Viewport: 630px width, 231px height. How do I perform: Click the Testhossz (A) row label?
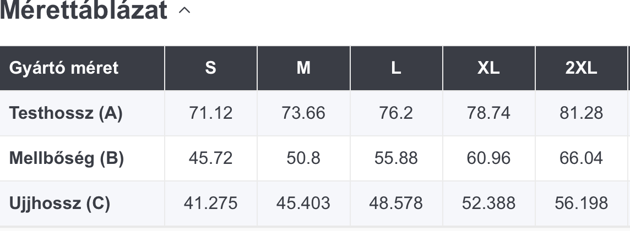point(66,113)
